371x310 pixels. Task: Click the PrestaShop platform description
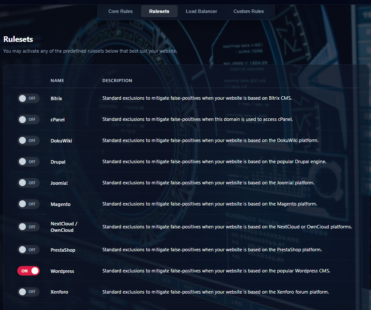(x=212, y=250)
